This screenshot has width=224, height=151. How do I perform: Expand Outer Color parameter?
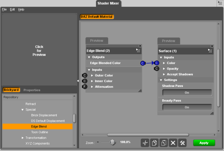[x=92, y=75]
